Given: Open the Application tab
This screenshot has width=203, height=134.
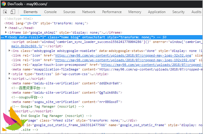Looking at the screenshot, I should coord(157,12).
